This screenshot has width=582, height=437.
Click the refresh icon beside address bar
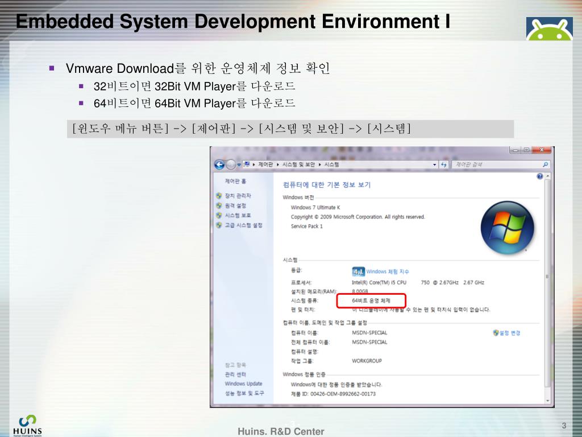[443, 164]
